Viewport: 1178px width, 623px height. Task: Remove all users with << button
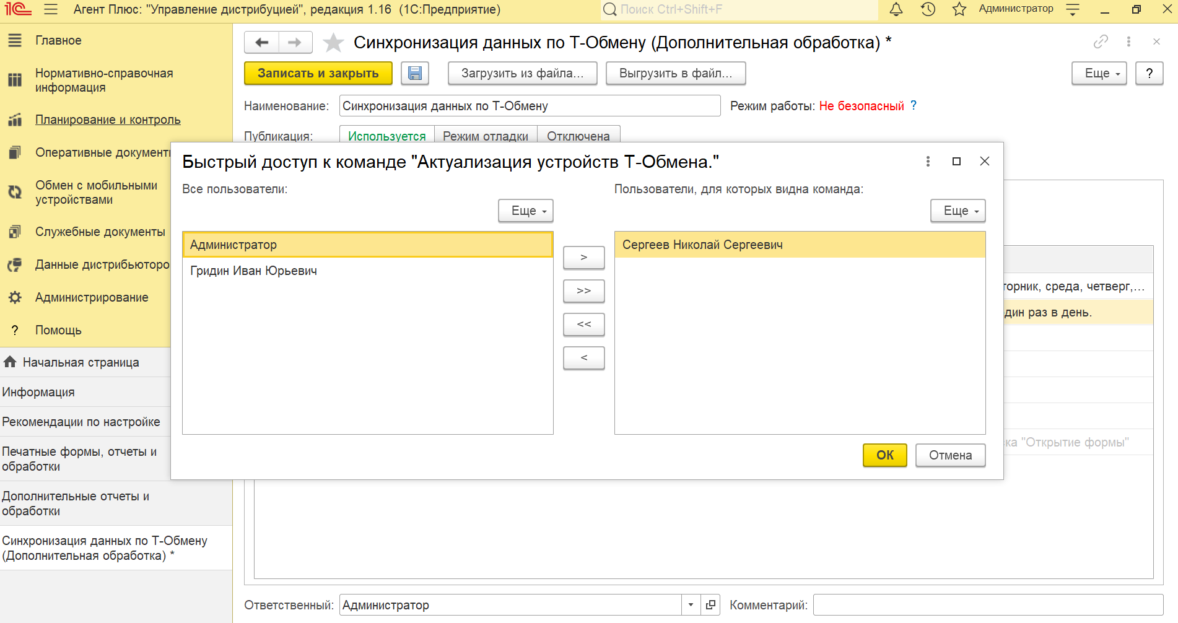584,324
